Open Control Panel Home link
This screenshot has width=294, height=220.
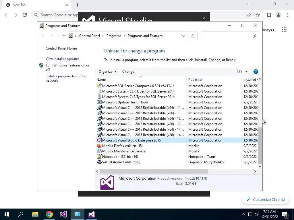tap(61, 48)
